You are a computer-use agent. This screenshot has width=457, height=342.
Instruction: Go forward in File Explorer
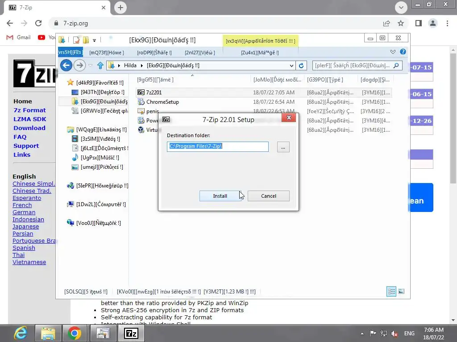(x=79, y=65)
